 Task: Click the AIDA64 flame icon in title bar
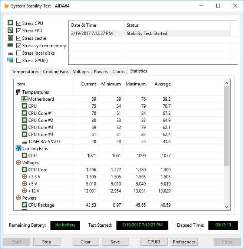click(6, 6)
